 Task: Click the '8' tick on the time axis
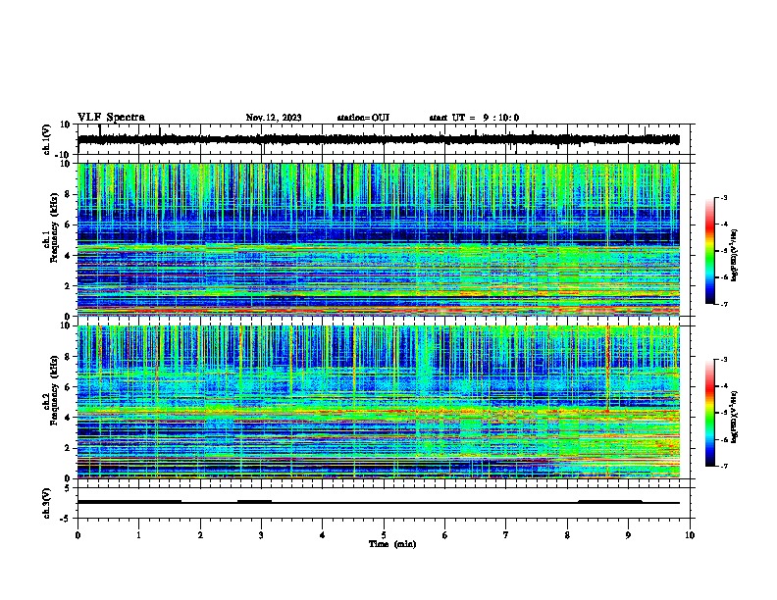pyautogui.click(x=567, y=535)
